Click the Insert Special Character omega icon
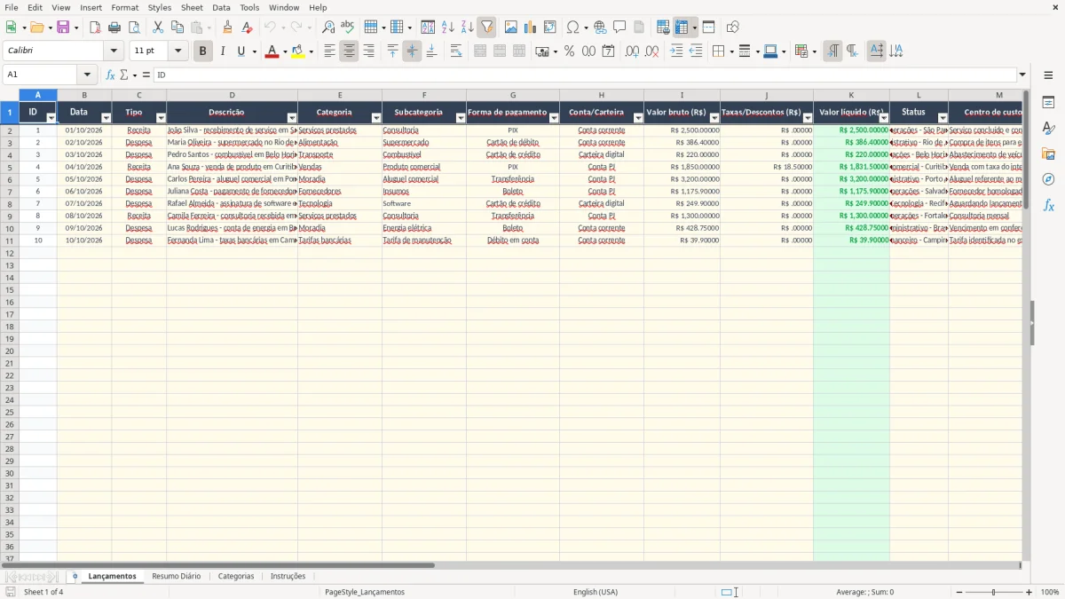 (x=573, y=28)
